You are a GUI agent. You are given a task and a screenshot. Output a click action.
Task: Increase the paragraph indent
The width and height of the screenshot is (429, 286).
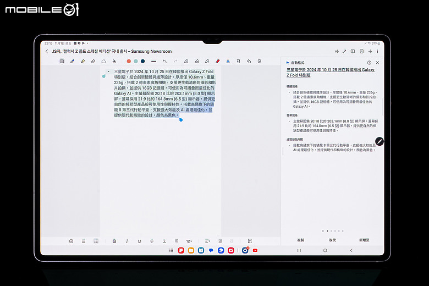point(220,241)
